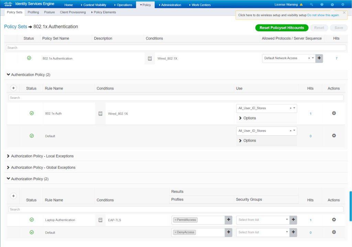Click the Authorization Policy Search field
Image resolution: width=352 pixels, height=247 pixels.
176,209
